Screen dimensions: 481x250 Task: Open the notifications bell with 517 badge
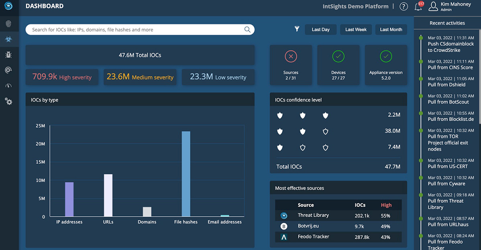pos(419,6)
